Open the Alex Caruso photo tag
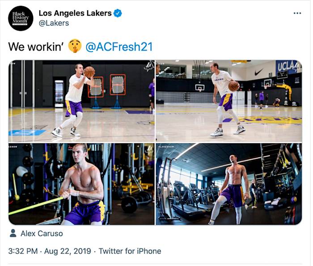The image size is (313, 266). point(42,233)
